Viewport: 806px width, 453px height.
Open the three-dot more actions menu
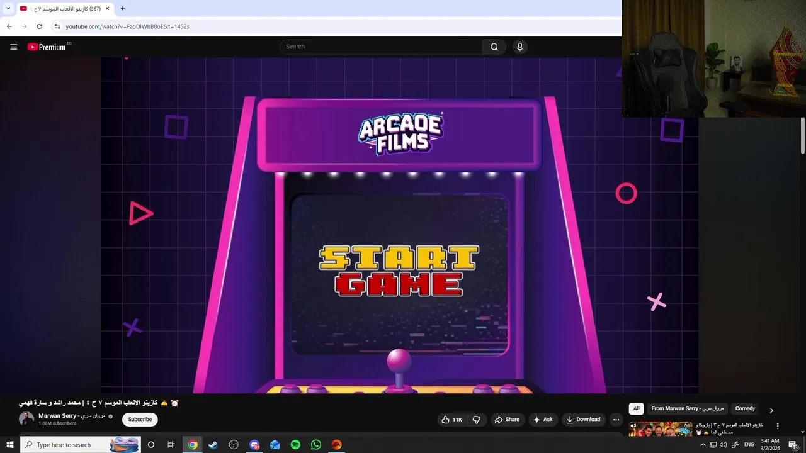click(616, 420)
